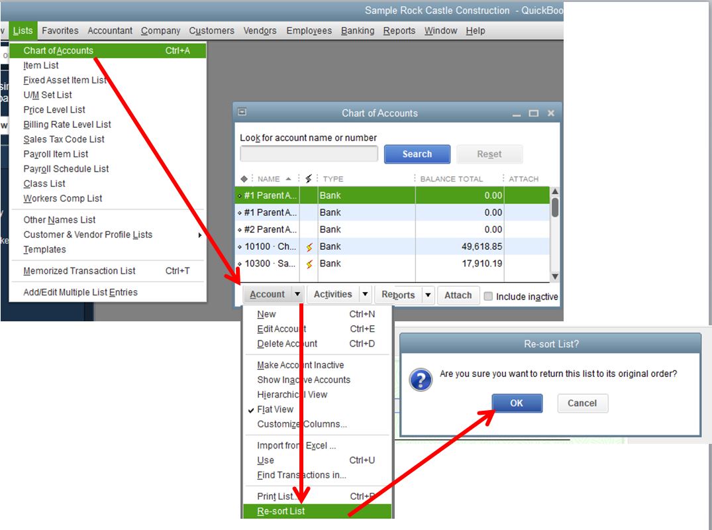Click balance 17,910.19 cell
Screen dimensions: 712x530
482,264
